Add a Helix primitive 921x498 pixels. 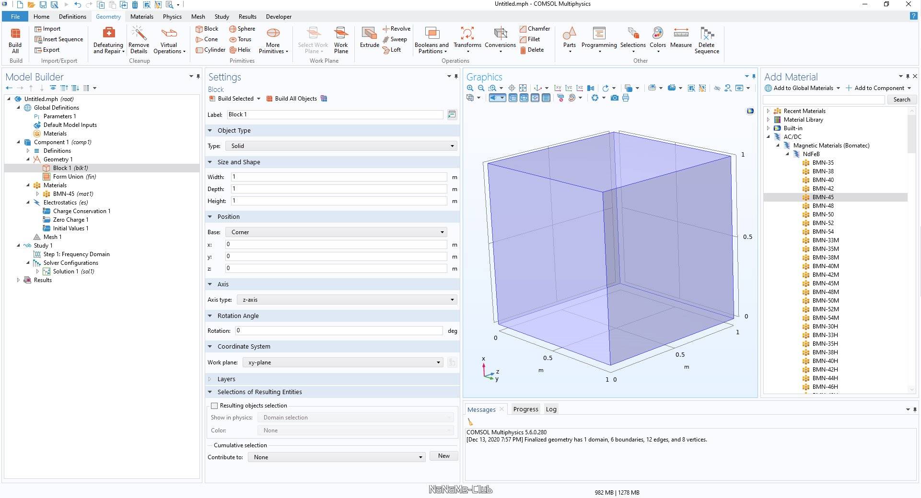240,50
